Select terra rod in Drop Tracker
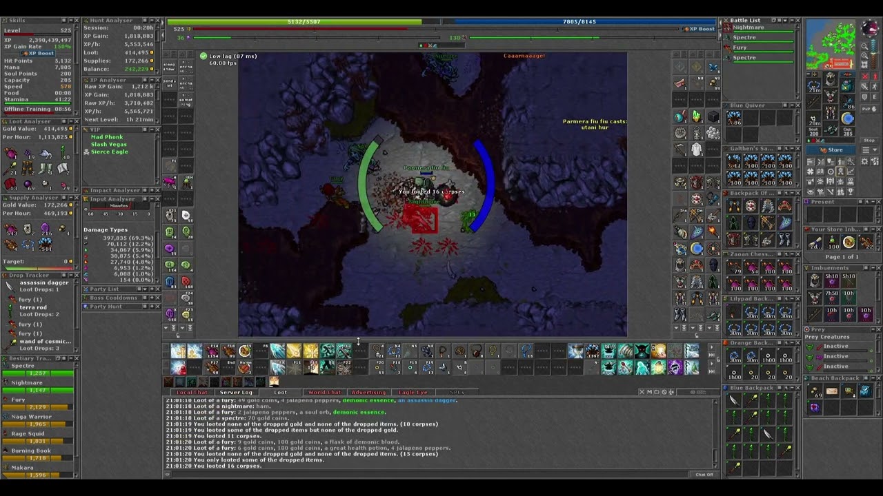This screenshot has width=883, height=496. 33,307
